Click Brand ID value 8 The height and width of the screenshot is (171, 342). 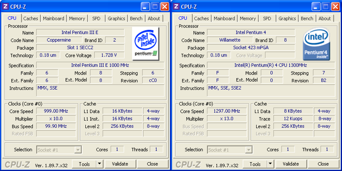coord(285,40)
